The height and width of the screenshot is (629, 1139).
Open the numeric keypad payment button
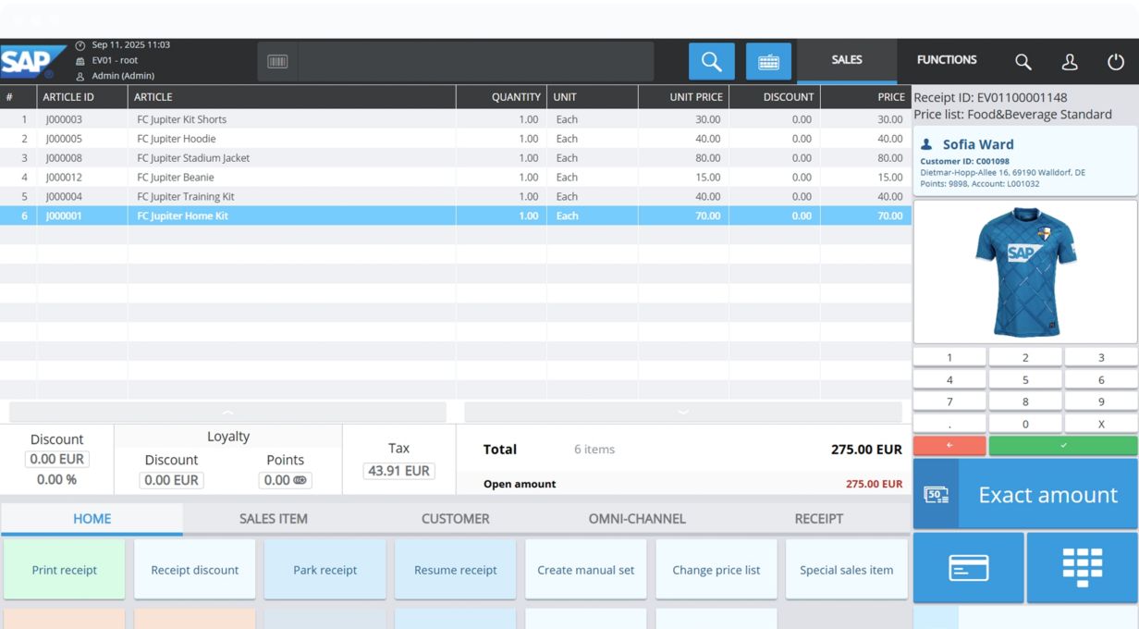click(1082, 567)
